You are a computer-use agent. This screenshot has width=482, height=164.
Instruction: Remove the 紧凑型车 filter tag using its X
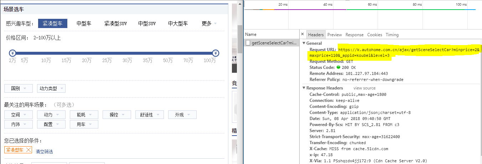click(29, 150)
